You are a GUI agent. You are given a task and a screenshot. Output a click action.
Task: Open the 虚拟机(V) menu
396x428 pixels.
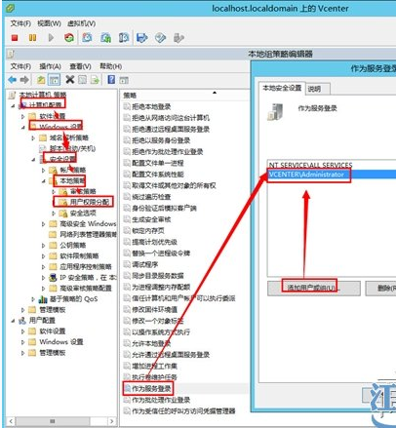tap(81, 23)
